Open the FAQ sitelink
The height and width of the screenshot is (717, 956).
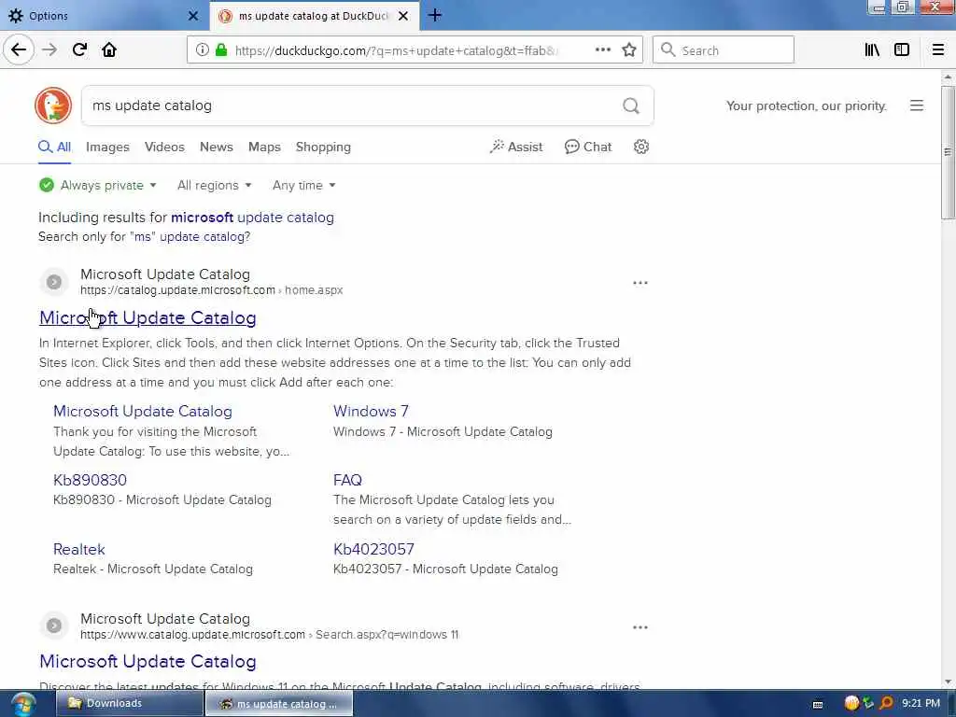point(347,480)
